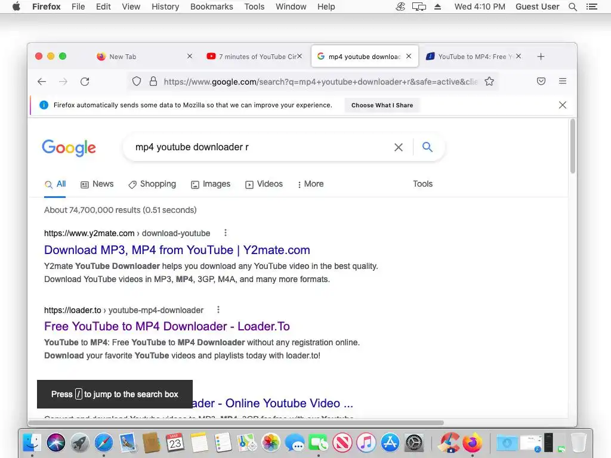This screenshot has width=611, height=458.
Task: Click the forward navigation arrow
Action: pyautogui.click(x=63, y=81)
